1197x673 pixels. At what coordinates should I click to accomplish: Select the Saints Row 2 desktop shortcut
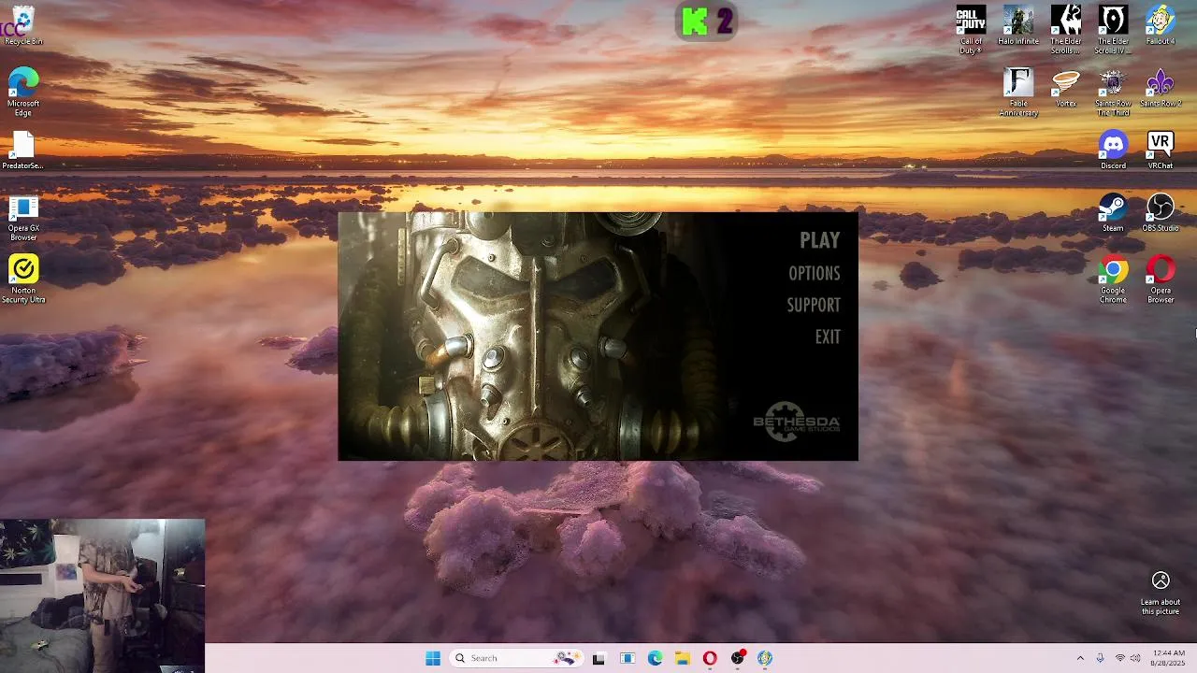click(x=1161, y=88)
